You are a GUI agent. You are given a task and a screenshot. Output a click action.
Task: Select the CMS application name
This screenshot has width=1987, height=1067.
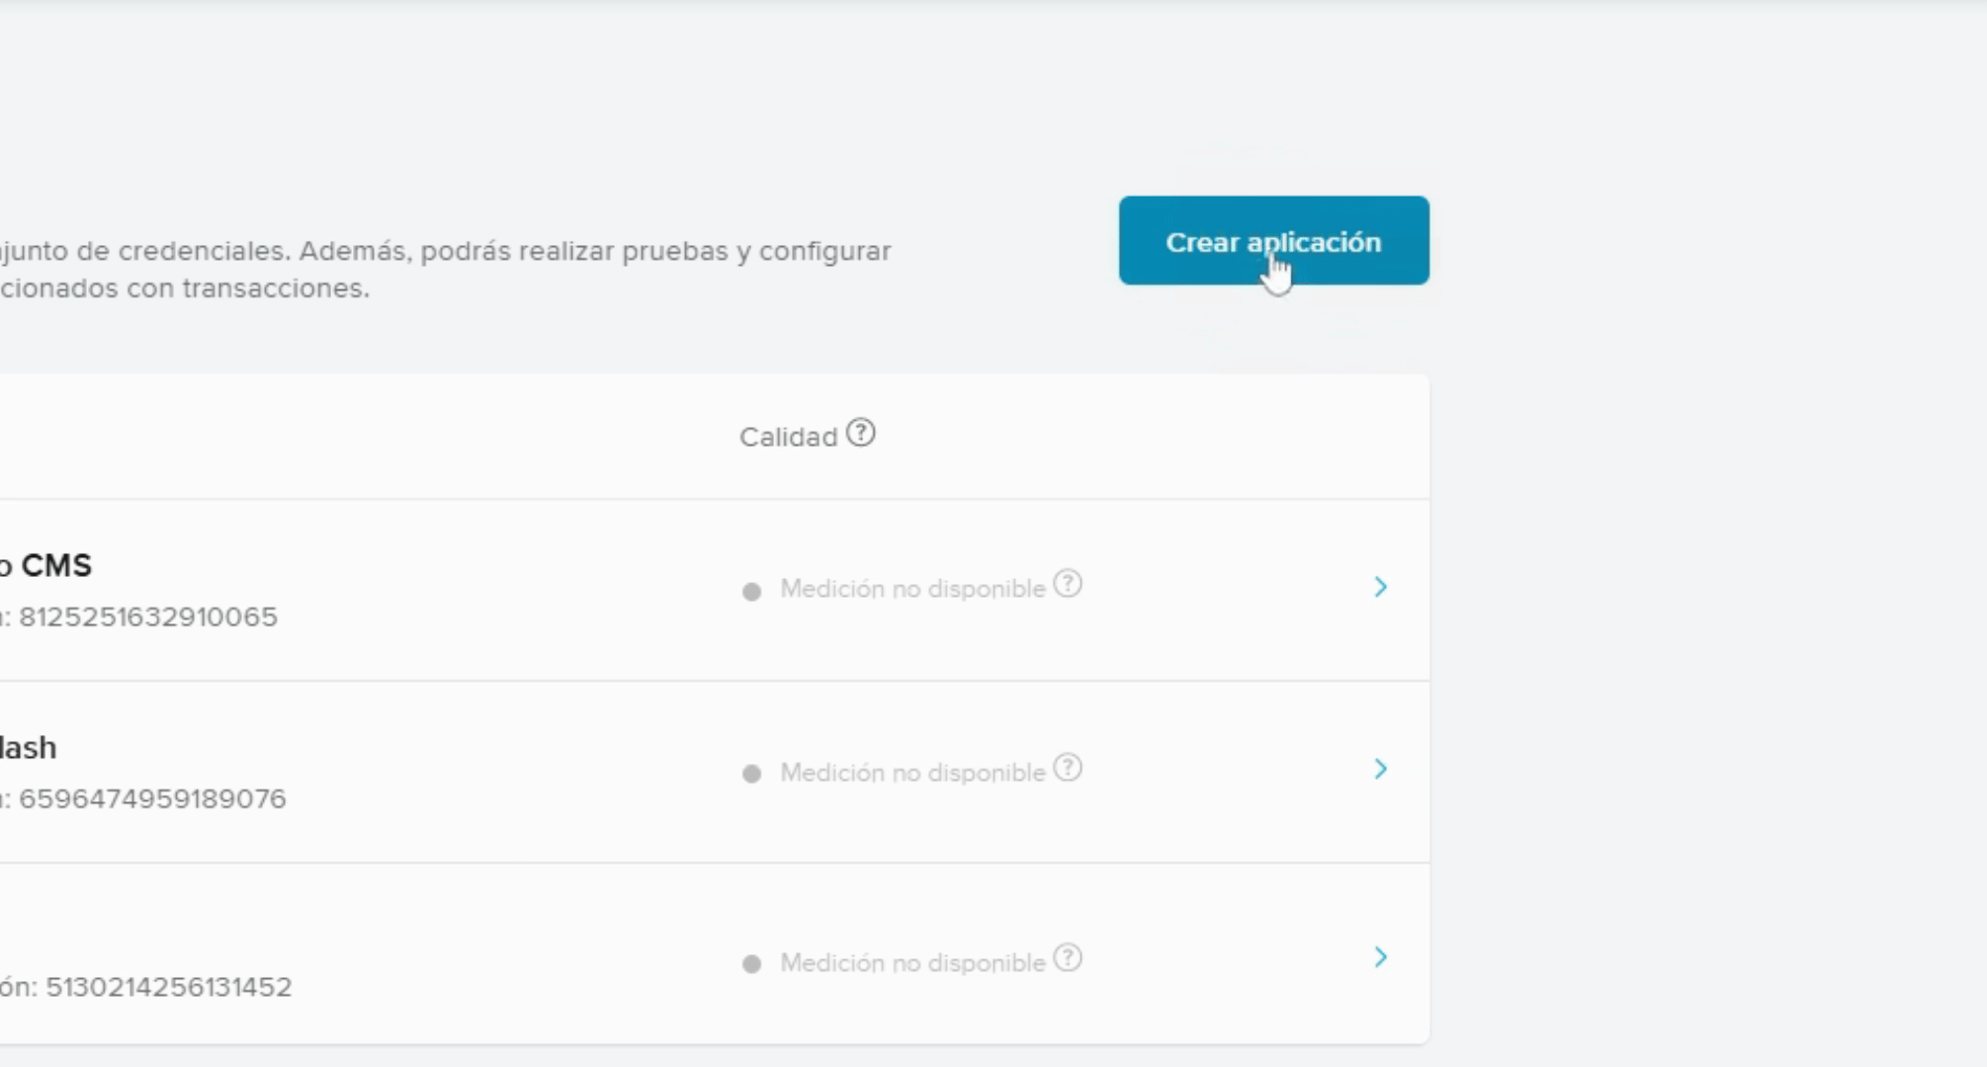pos(45,565)
